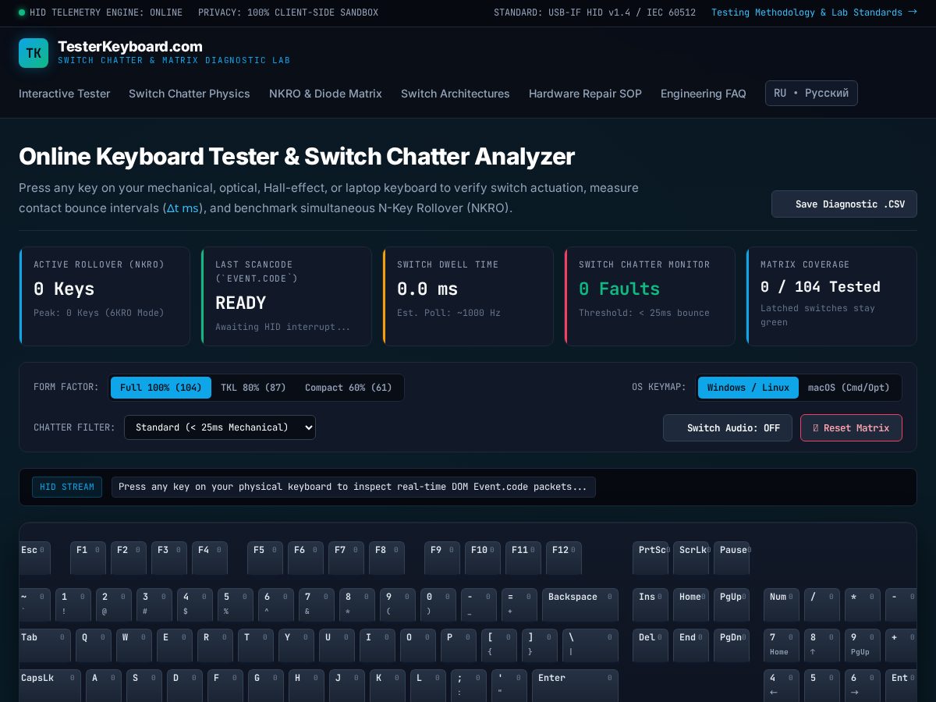Click the Num lock virtual key
Screen dimensions: 936x702
[x=782, y=605]
